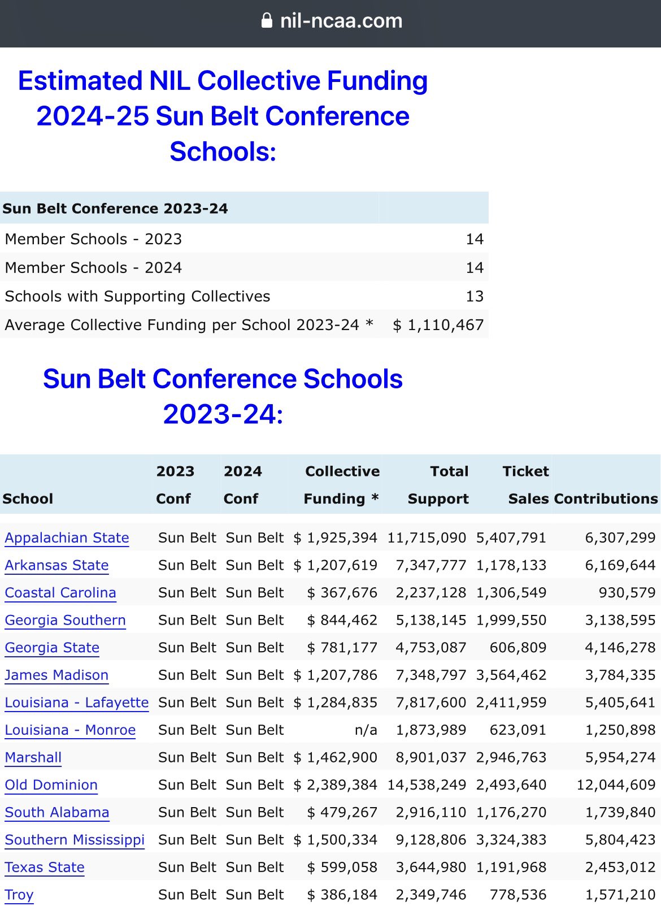This screenshot has width=661, height=919.
Task: Click Louisiana - Monroe total support 1,873,989
Action: (x=431, y=730)
